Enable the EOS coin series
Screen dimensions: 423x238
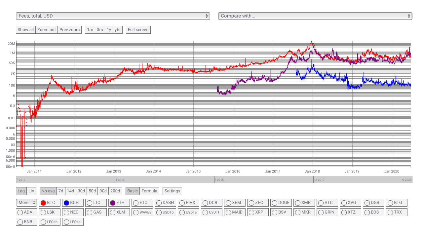373,212
